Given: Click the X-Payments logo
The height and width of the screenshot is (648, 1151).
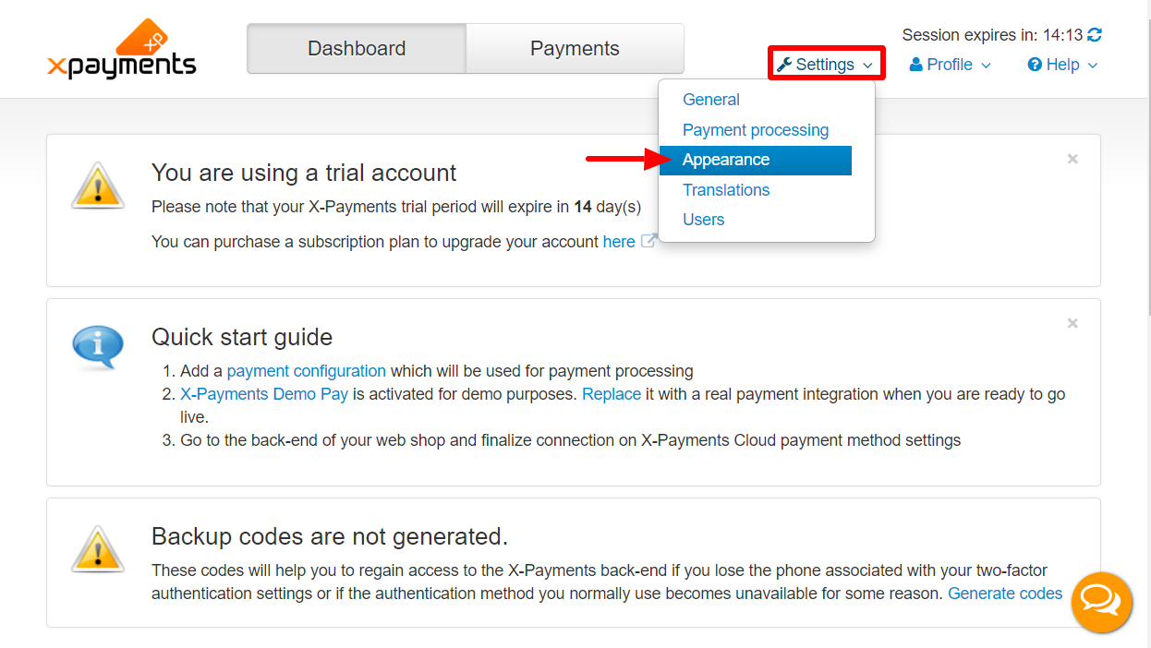Looking at the screenshot, I should 121,49.
